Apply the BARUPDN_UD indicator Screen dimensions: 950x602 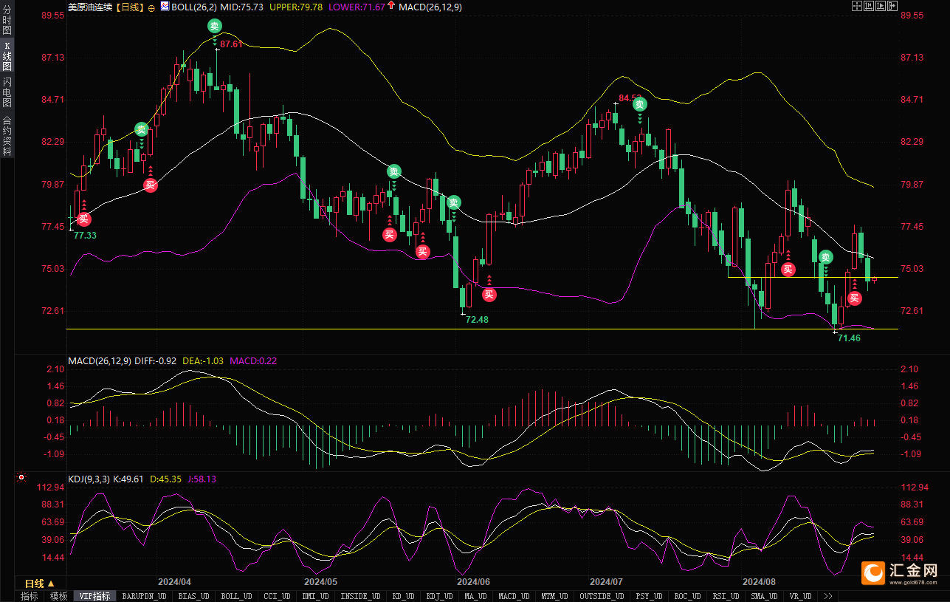[144, 596]
